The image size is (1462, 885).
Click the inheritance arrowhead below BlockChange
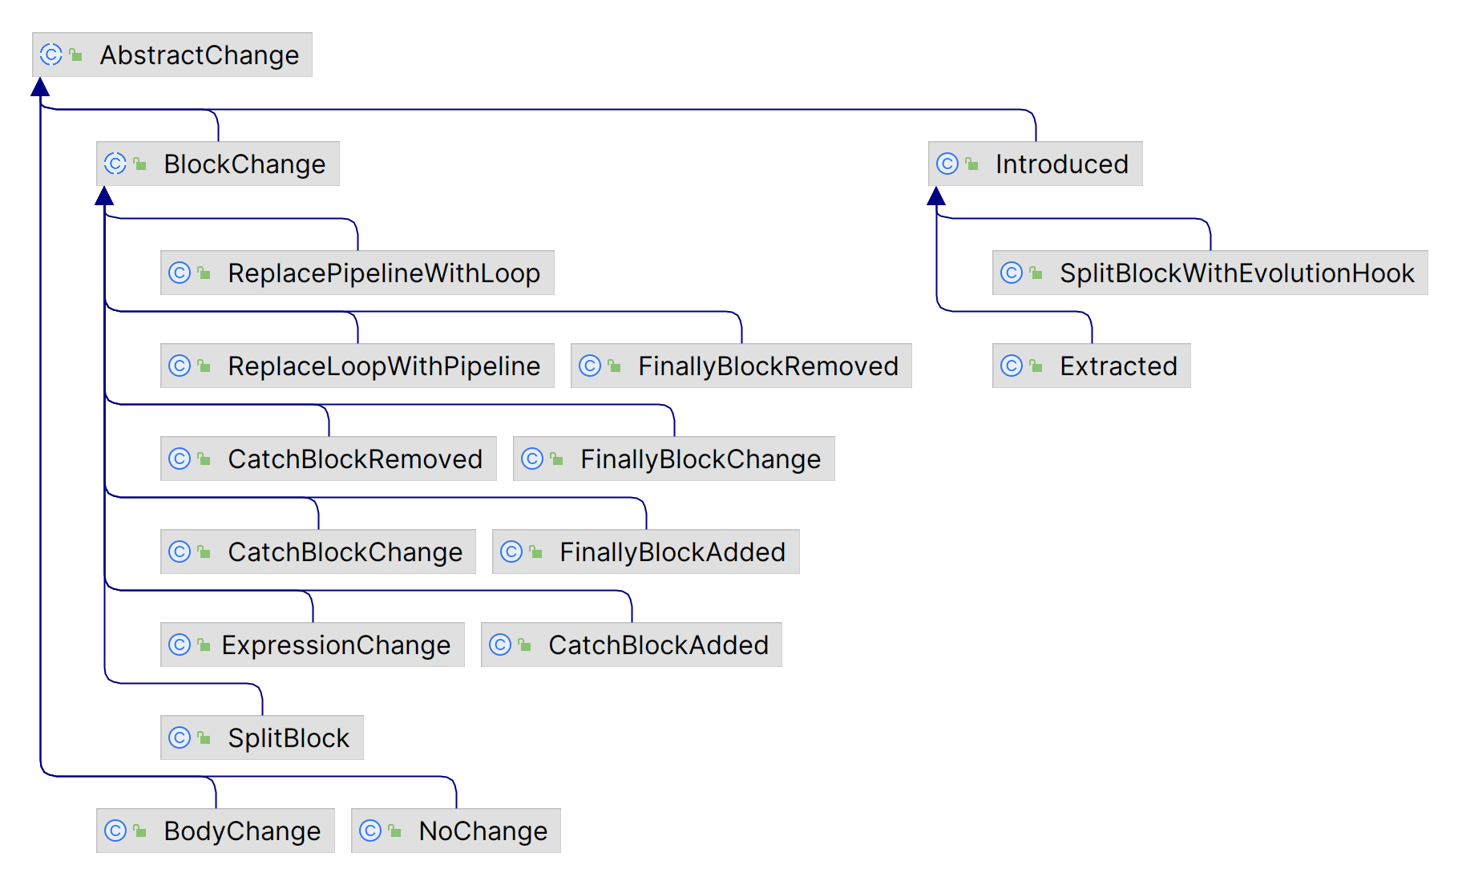point(104,196)
